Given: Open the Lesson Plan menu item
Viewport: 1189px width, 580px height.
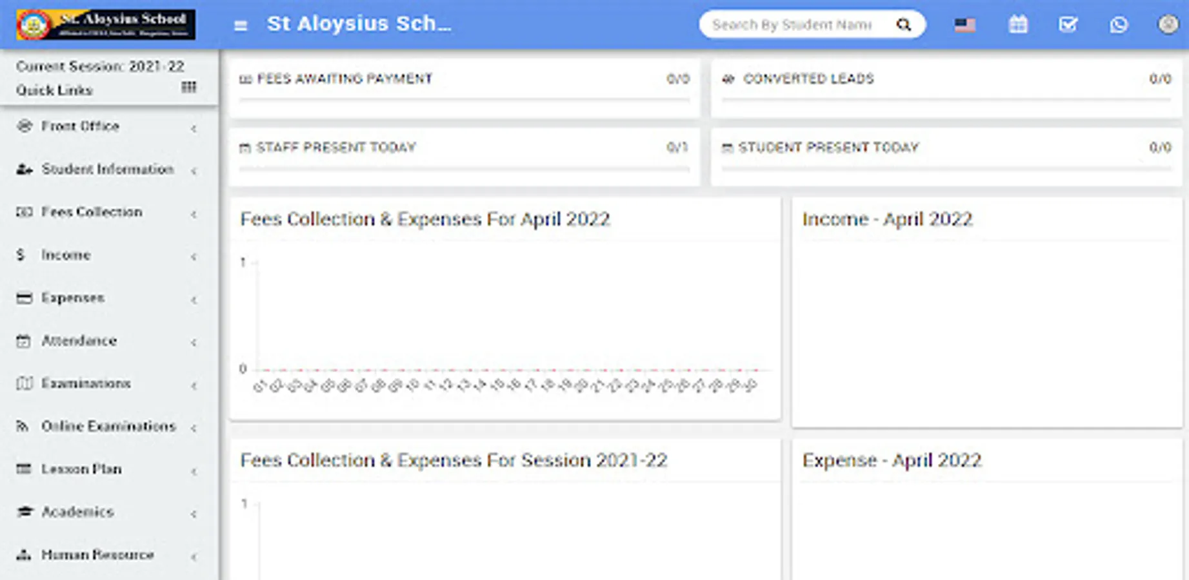Looking at the screenshot, I should [x=81, y=469].
